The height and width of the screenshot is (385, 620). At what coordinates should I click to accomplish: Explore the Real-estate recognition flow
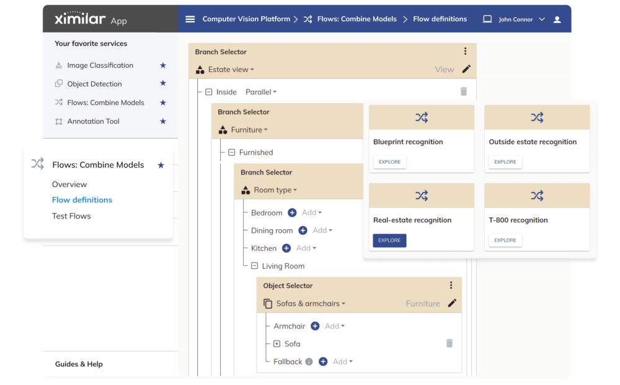pyautogui.click(x=389, y=240)
